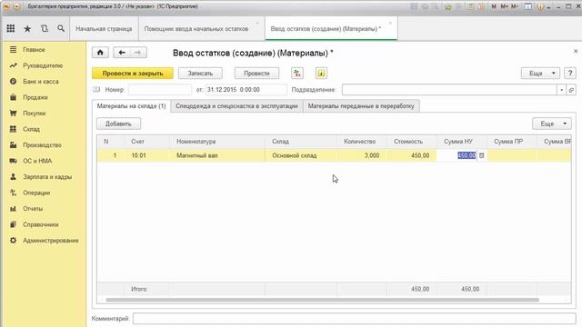Switch to Начальная страница tab

104,29
